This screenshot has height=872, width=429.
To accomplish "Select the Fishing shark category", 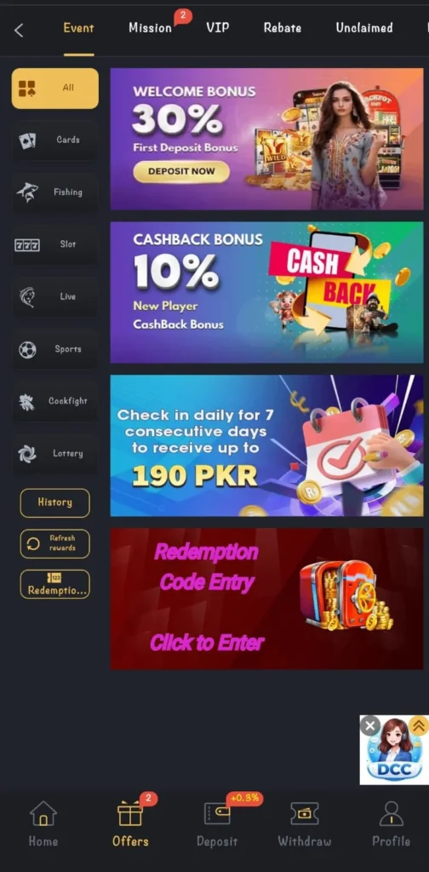I will (55, 192).
